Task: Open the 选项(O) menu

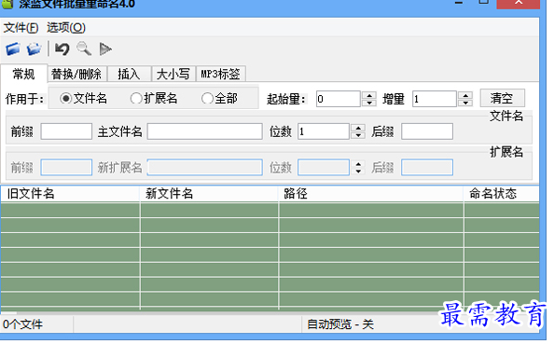Action: tap(66, 28)
